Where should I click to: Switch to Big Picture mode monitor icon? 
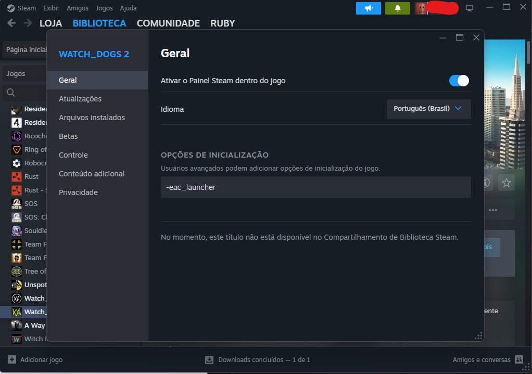pos(469,8)
